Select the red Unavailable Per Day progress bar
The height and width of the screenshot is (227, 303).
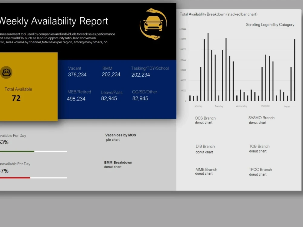click(x=15, y=178)
